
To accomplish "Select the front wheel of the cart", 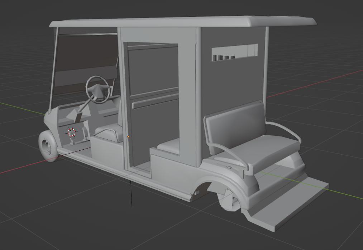I will [x=47, y=146].
